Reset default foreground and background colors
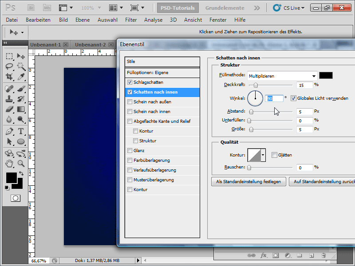Viewport: 355px width, 266px height. (7, 188)
